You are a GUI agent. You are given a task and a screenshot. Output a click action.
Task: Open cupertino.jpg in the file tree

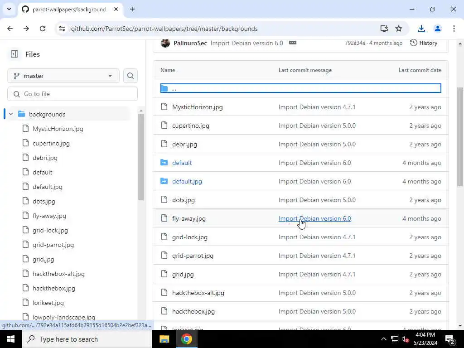click(x=51, y=143)
